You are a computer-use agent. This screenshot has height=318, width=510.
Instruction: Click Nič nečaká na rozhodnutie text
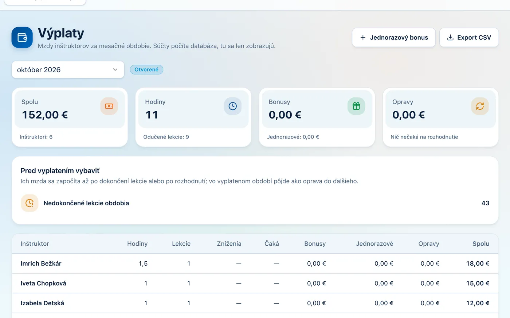pyautogui.click(x=424, y=137)
